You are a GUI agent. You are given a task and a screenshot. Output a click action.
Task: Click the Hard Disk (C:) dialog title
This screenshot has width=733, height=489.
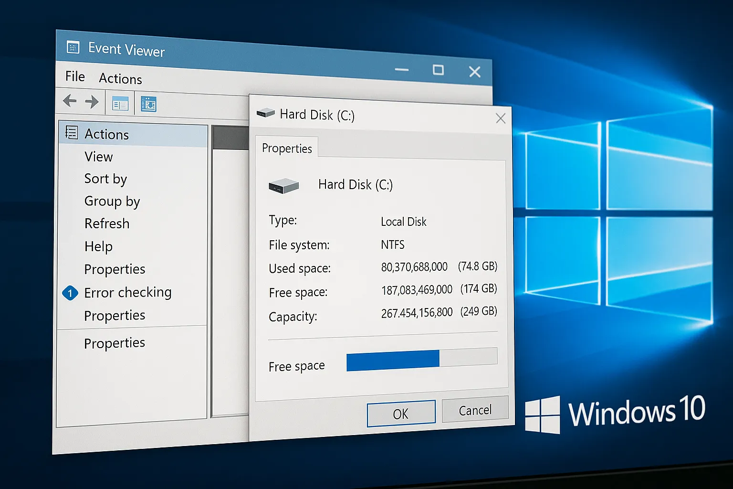[x=317, y=115]
